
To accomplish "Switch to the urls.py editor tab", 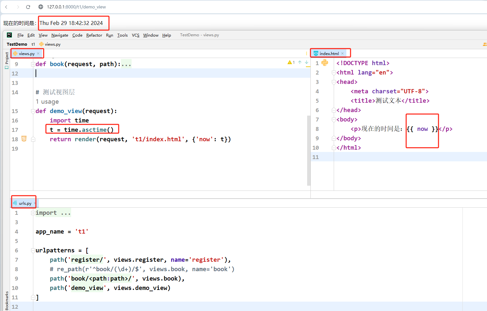I will pyautogui.click(x=25, y=203).
